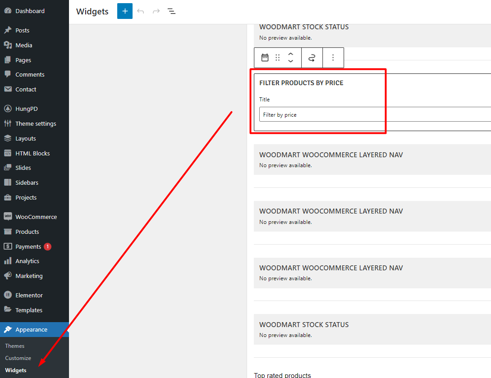Undo the last widget change
Screen dimensions: 491x378
coord(141,11)
